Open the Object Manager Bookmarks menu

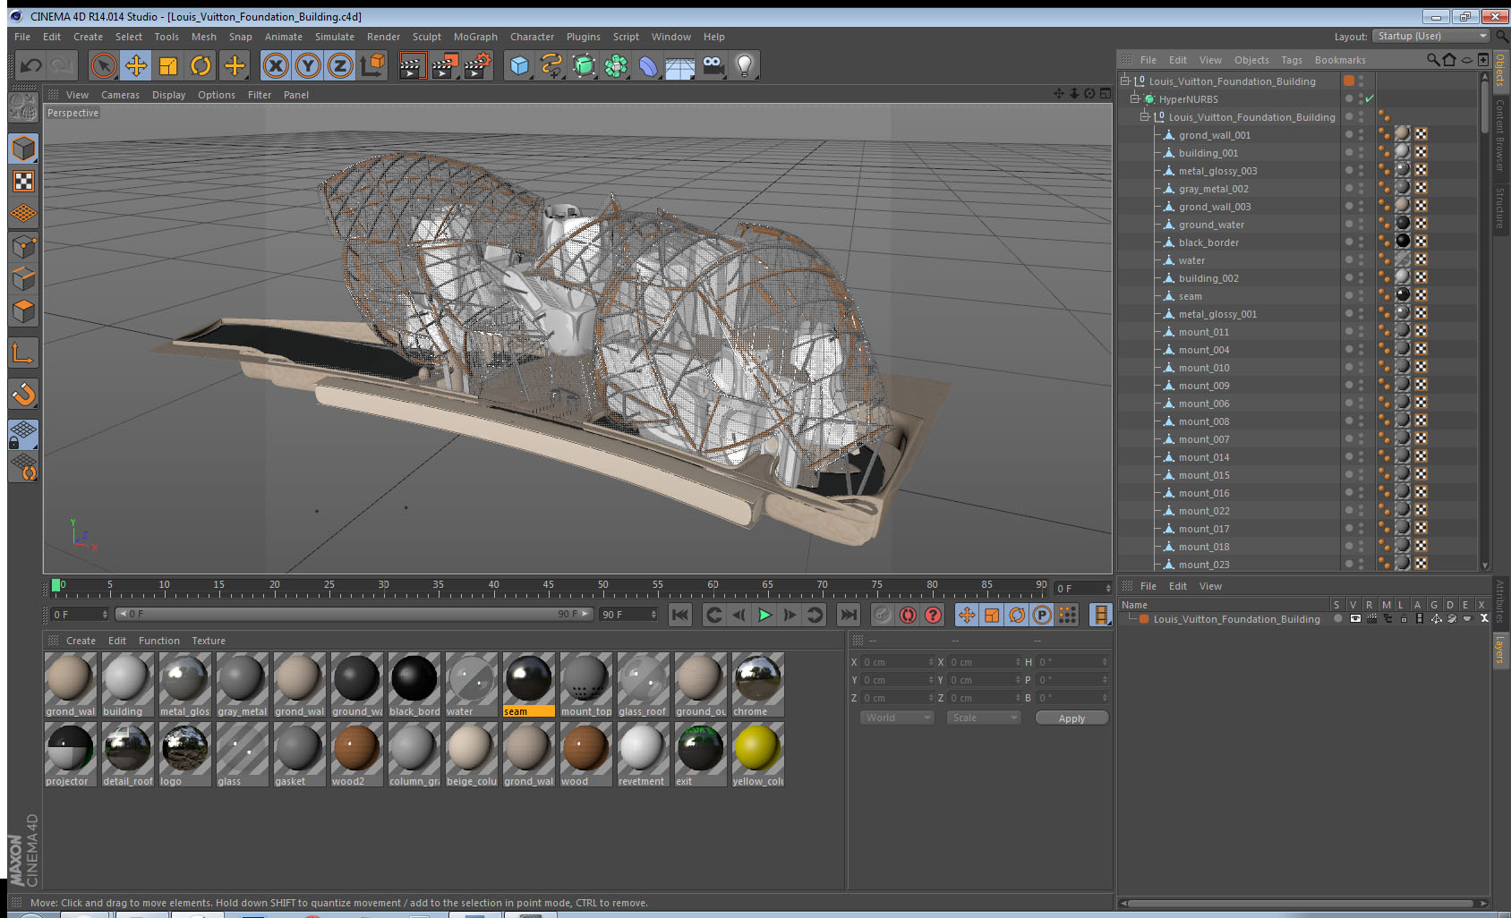coord(1340,60)
